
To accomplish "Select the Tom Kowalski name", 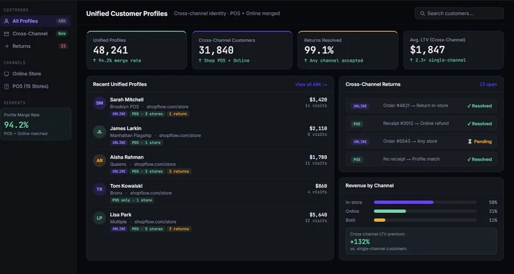I will pyautogui.click(x=126, y=186).
